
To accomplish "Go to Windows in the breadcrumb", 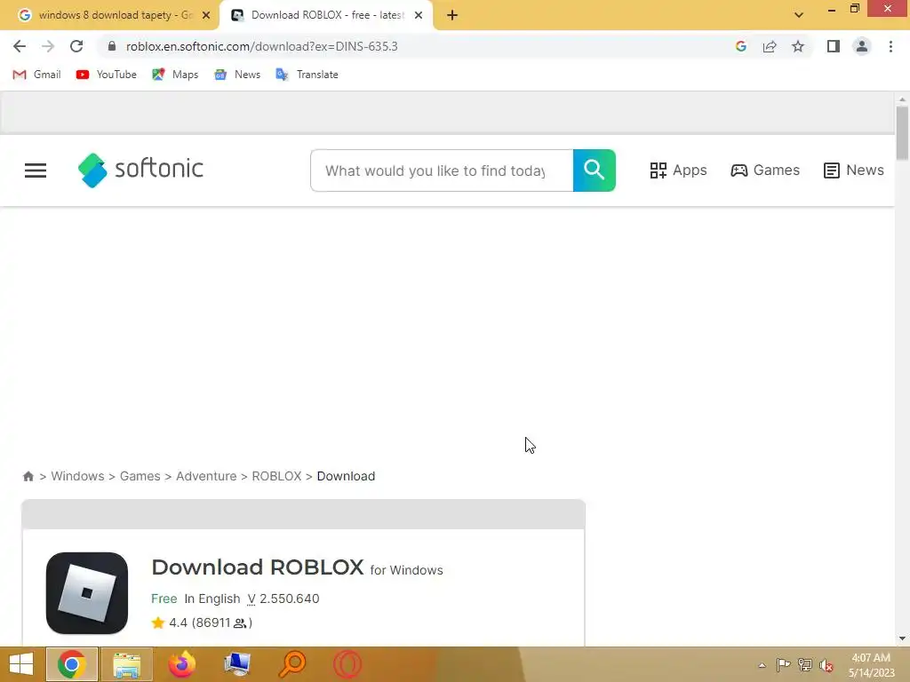I will [78, 476].
